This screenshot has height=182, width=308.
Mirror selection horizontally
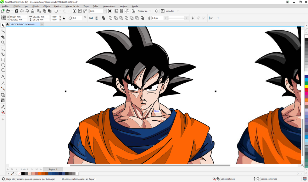pos(91,18)
